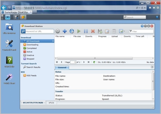Select All Downloads in sidebar
The height and width of the screenshot is (114, 161).
pos(37,41)
